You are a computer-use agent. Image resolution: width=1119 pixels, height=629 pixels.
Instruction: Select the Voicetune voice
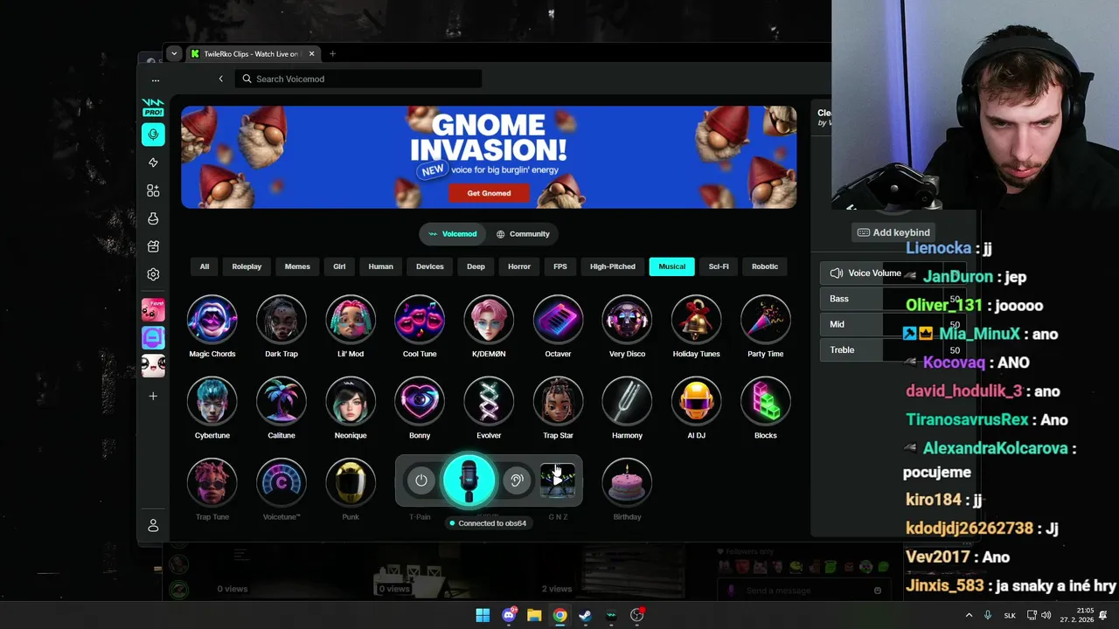point(281,482)
